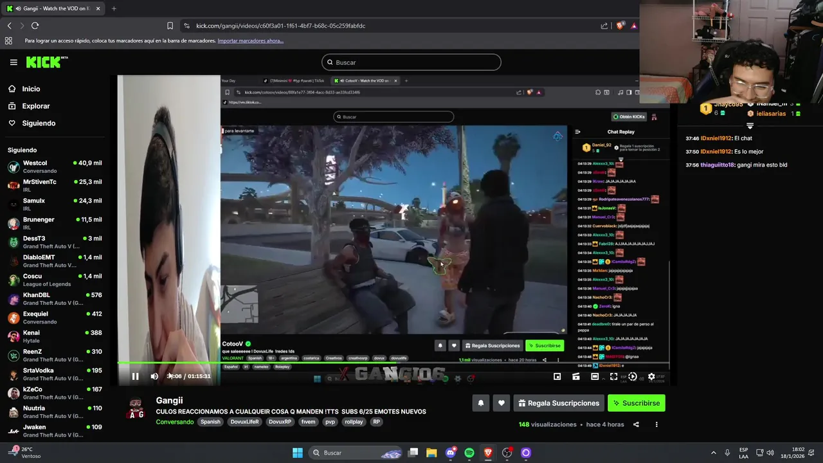Open File Explorer from the taskbar

431,453
